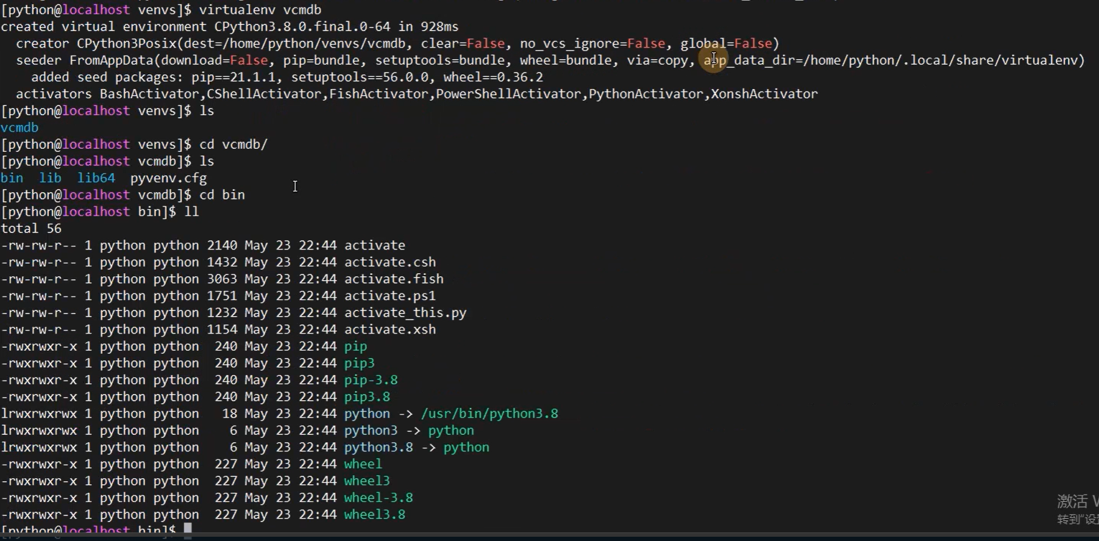
Task: Click the XonshActivator text in activators line
Action: pos(764,94)
